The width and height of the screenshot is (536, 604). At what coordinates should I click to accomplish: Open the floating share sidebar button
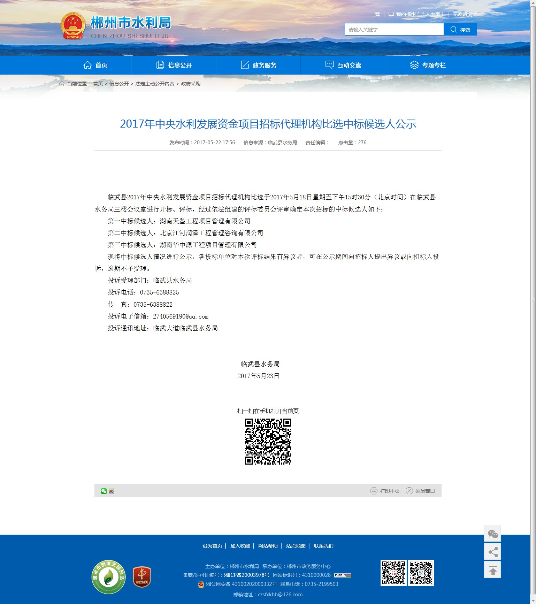[x=492, y=552]
